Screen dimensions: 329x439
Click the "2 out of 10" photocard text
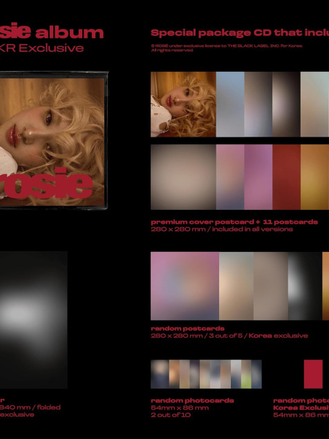[x=171, y=415]
